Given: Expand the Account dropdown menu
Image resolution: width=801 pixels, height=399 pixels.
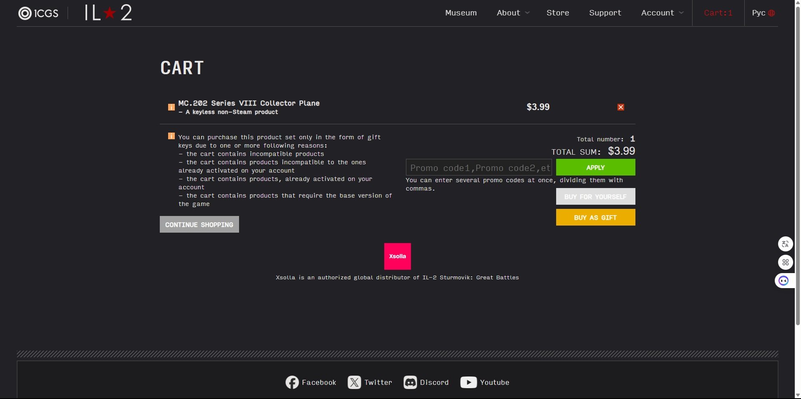Looking at the screenshot, I should pos(662,13).
